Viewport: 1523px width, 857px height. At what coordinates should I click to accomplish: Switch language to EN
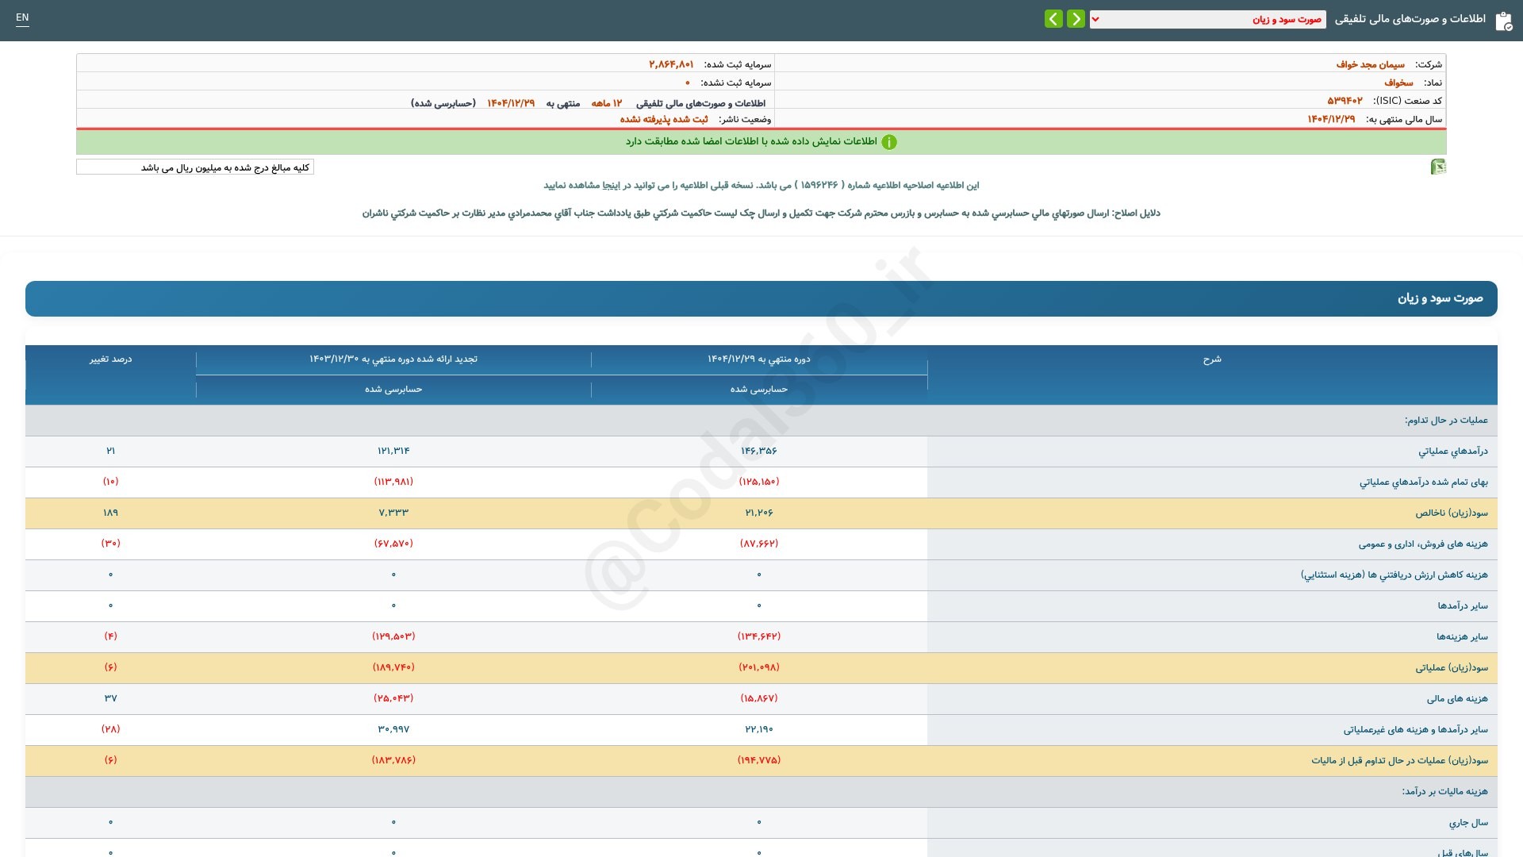[22, 17]
